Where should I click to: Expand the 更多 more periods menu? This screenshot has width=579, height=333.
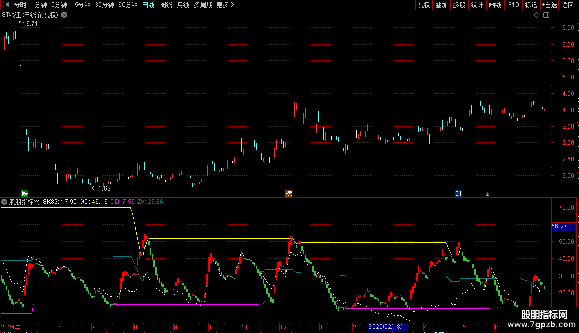[x=225, y=5]
